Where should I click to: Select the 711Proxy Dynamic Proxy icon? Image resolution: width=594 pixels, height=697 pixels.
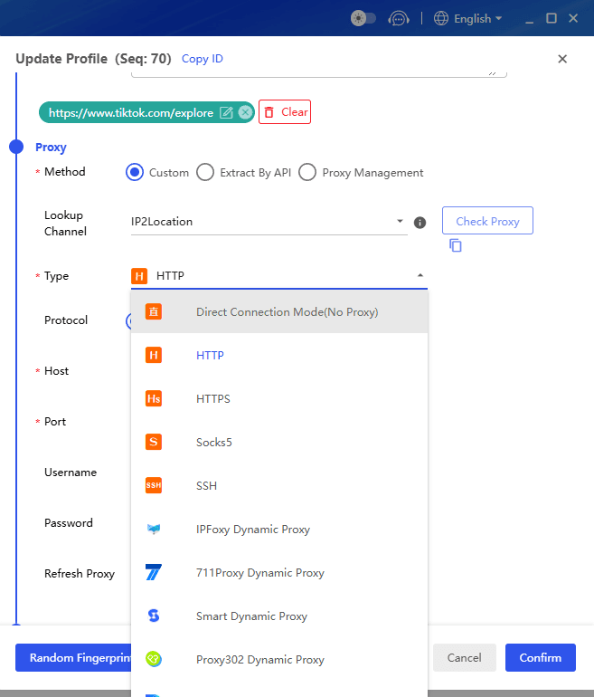pyautogui.click(x=154, y=573)
